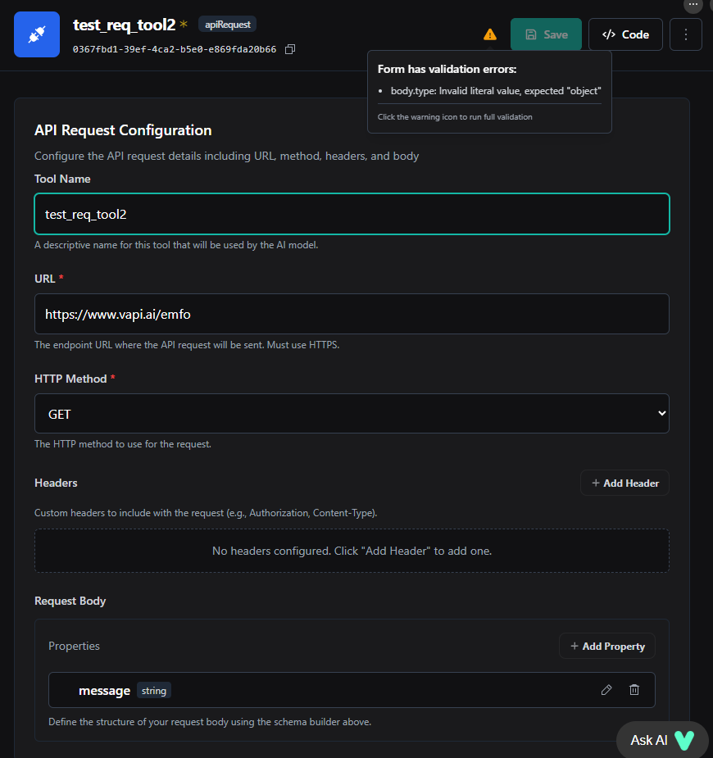Click the empty headers placeholder area

click(352, 551)
